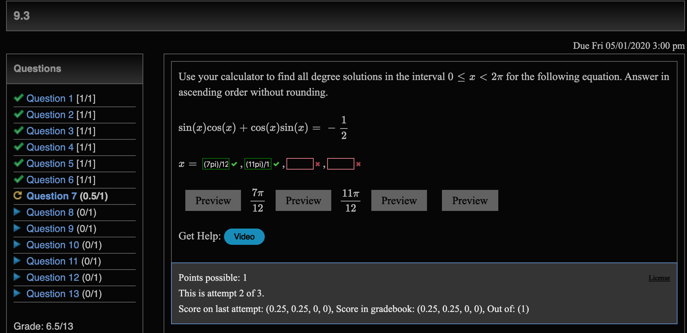
Task: Click second answer field containing (11pi)/12
Action: 258,164
